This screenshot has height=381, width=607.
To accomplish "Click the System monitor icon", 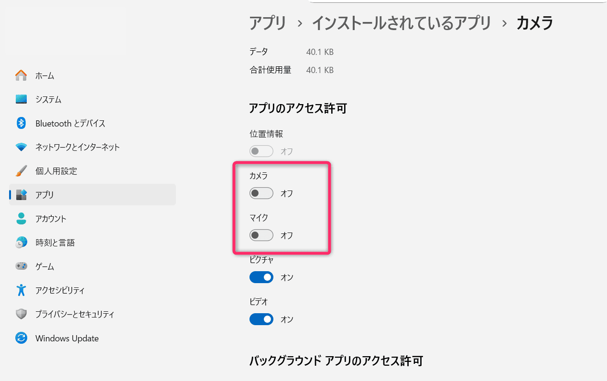I will (21, 99).
